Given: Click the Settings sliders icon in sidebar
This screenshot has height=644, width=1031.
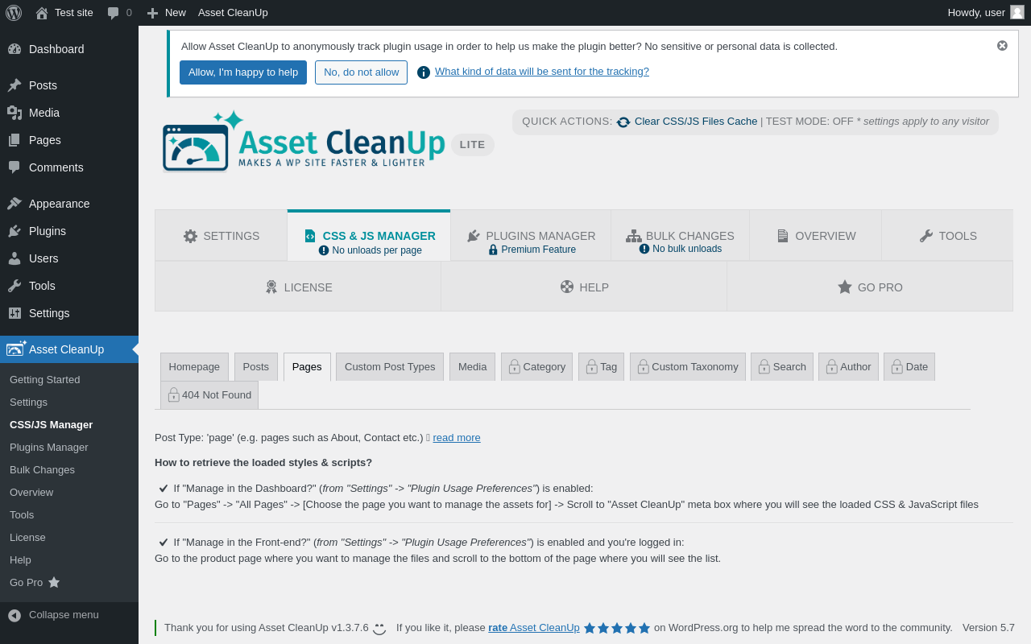Looking at the screenshot, I should [x=14, y=313].
